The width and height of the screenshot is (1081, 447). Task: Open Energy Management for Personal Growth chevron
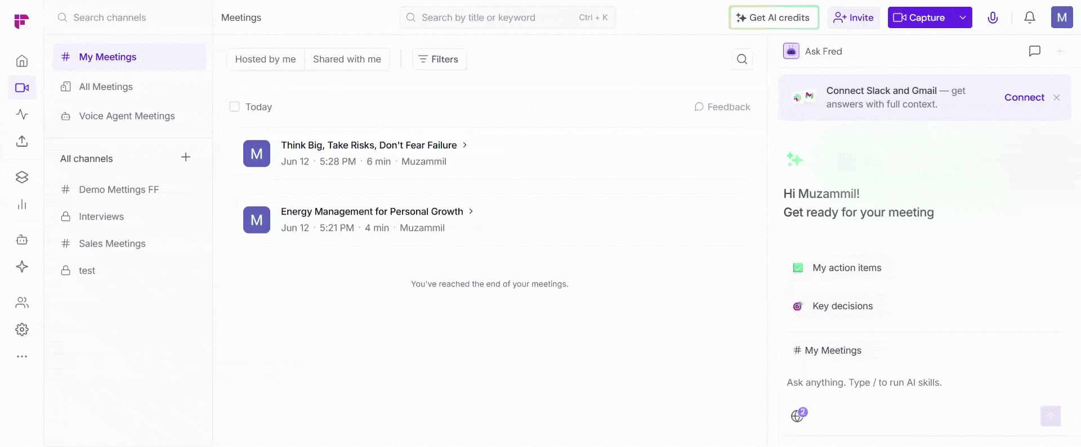[x=471, y=212]
